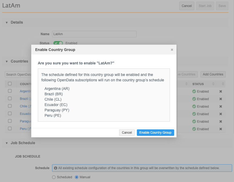Viewport: 234px width, 182px height.
Task: Click the Name input field
Action: coord(94,34)
